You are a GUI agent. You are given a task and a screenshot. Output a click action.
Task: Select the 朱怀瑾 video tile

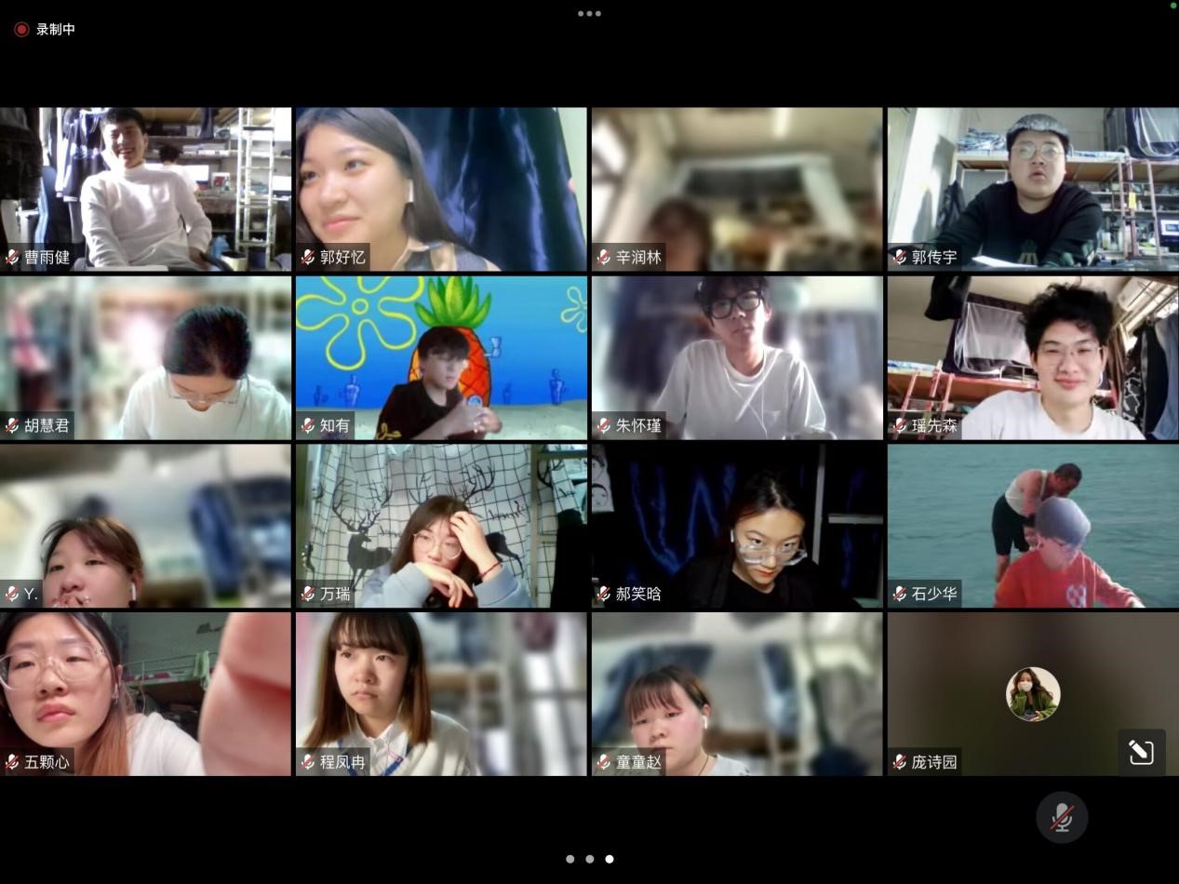tap(737, 357)
